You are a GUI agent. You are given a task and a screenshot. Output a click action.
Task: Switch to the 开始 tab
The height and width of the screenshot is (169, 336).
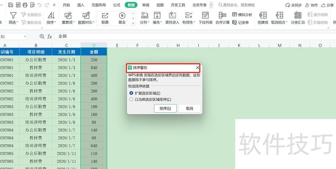66,5
